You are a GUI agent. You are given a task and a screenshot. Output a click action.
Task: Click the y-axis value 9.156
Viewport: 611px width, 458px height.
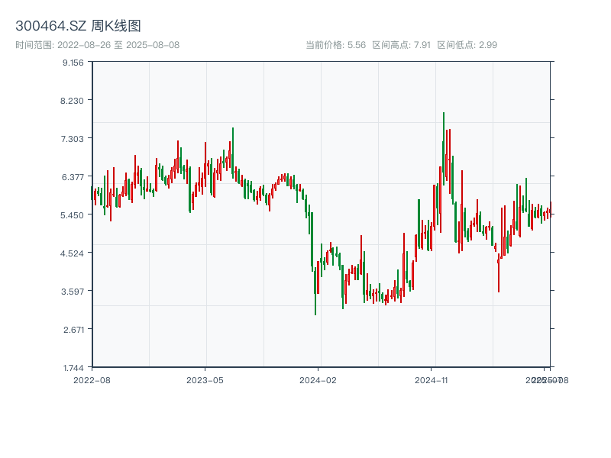point(73,63)
